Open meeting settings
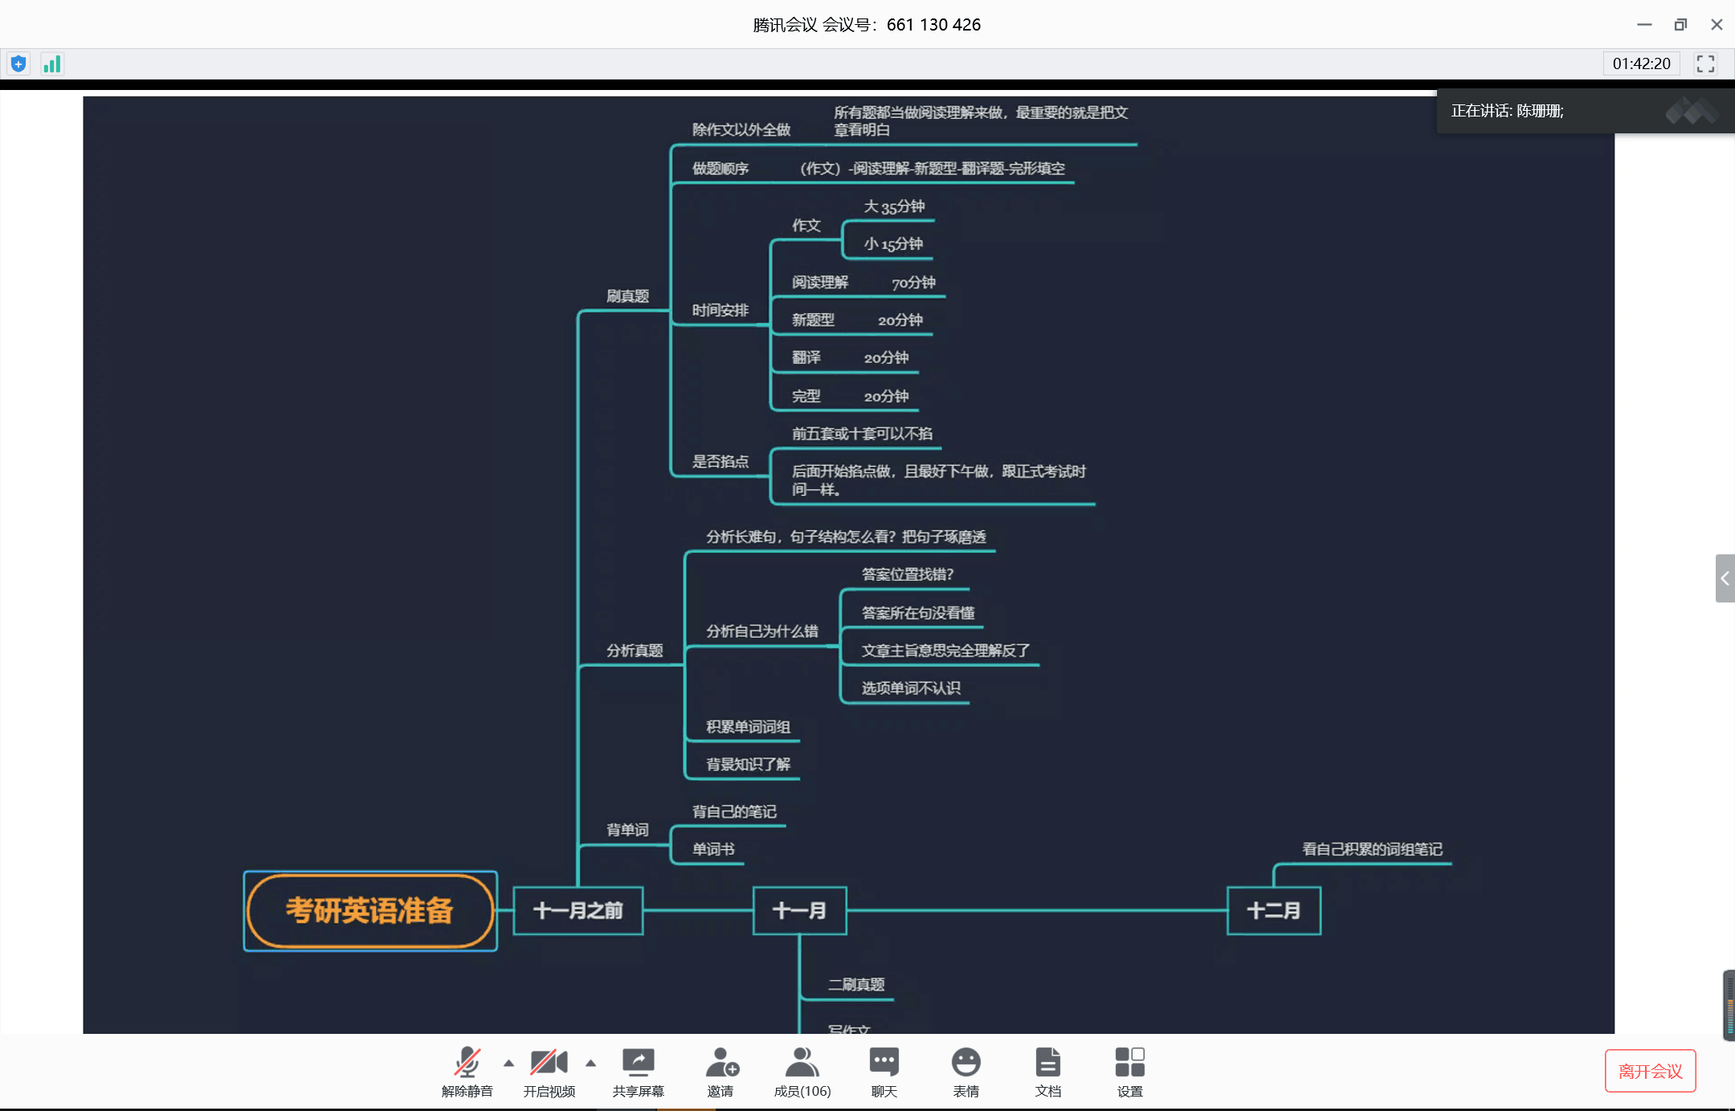The image size is (1735, 1111). pos(1129,1063)
